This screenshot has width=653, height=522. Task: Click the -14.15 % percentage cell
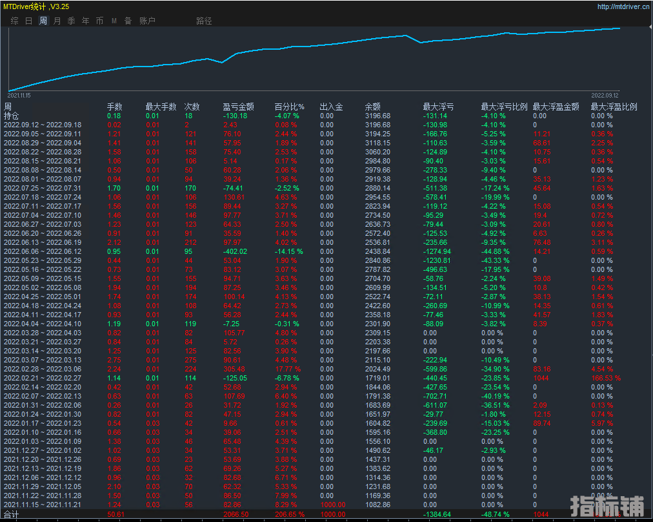tap(288, 251)
